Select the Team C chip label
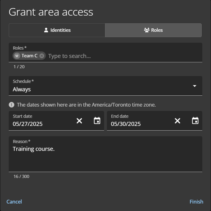This screenshot has width=211, height=211. (29, 56)
